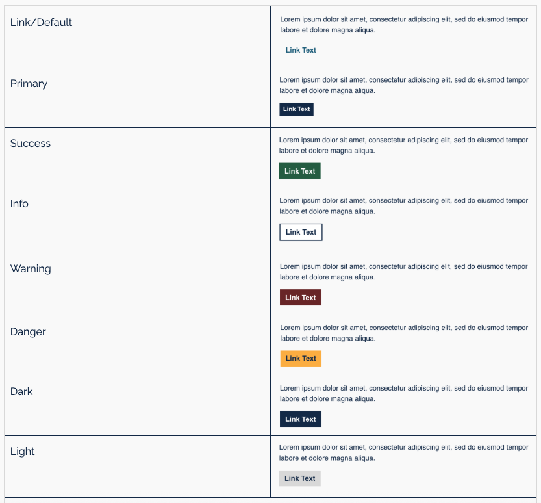
Task: Click the Dark row Link Text button
Action: 300,419
